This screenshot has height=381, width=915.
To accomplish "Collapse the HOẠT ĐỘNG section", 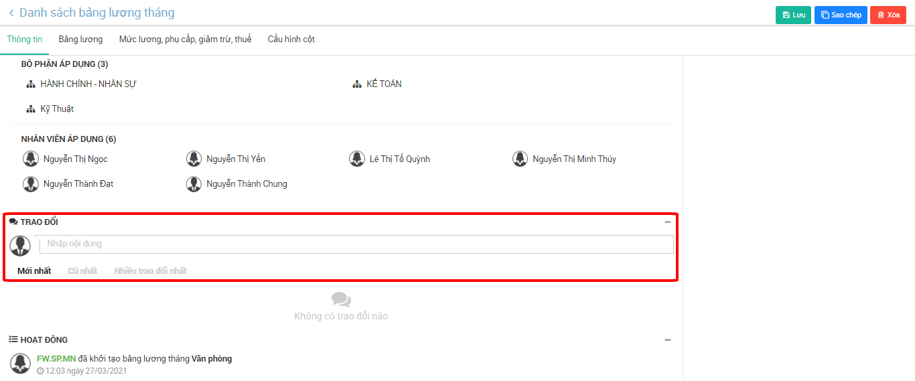I will pos(667,339).
